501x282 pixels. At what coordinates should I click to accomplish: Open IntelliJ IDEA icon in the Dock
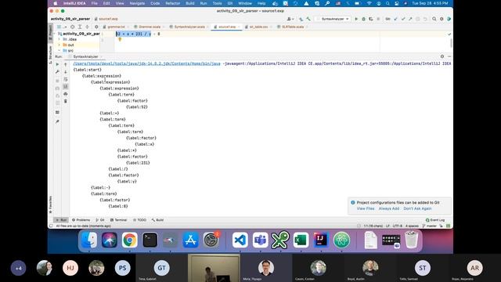tap(321, 240)
